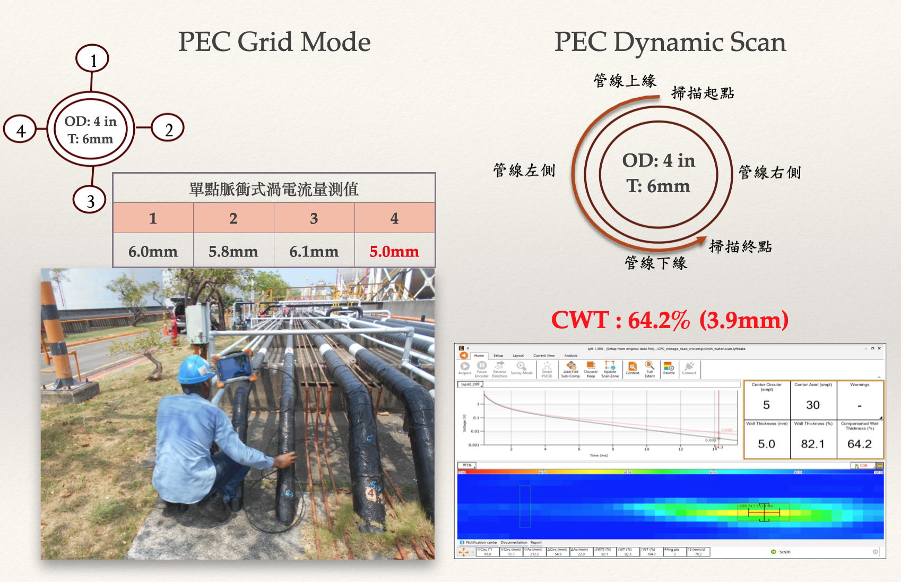Click the Update Scan Zone icon
Screen dimensions: 901x582
click(x=610, y=366)
